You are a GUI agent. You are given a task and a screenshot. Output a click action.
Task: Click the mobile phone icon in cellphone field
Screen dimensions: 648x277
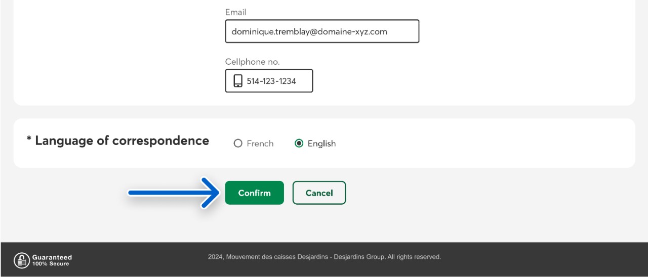click(x=237, y=81)
